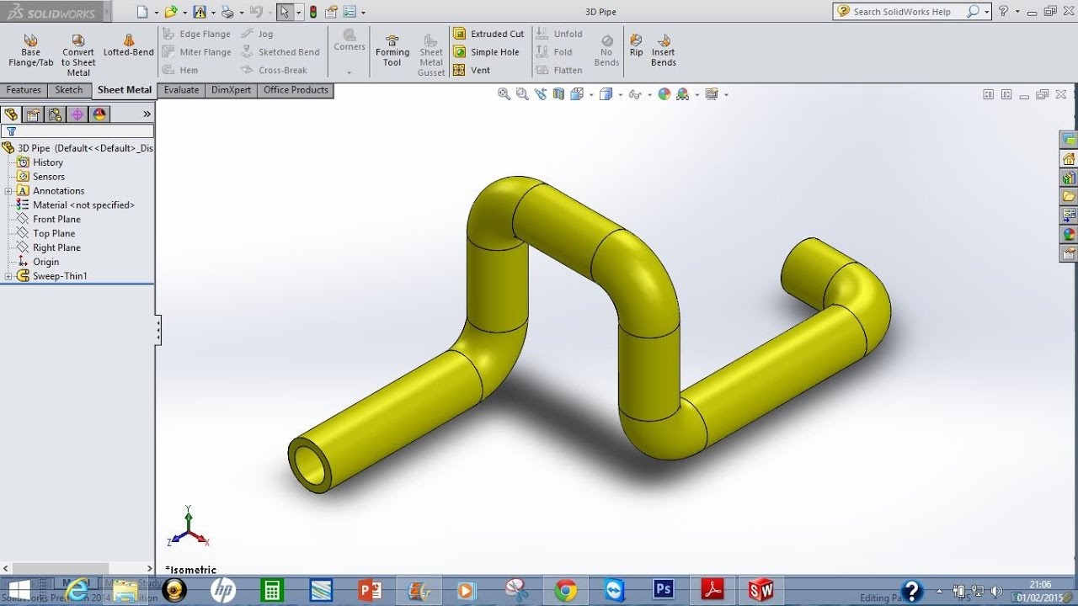Click the Previous View icon
Image resolution: width=1078 pixels, height=606 pixels.
pyautogui.click(x=540, y=94)
